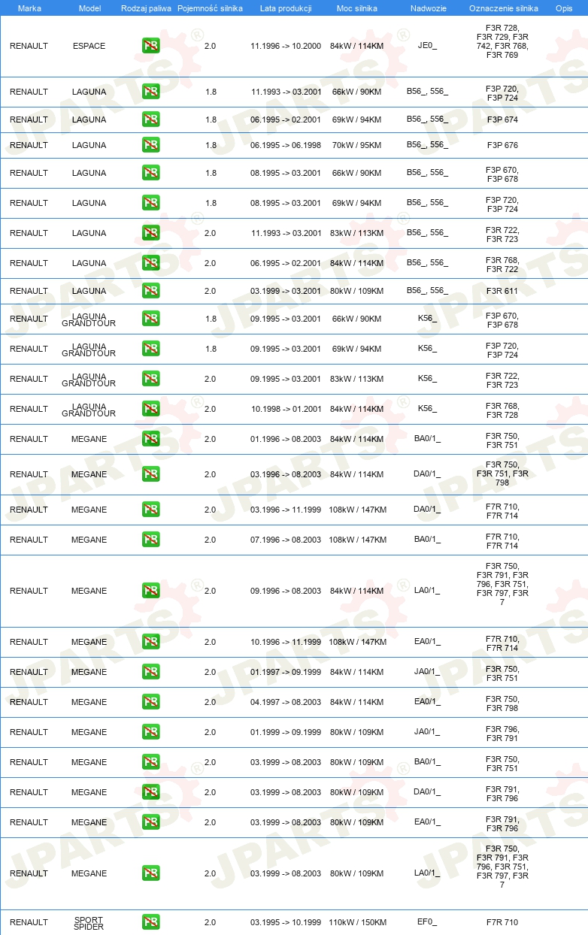Click fuel icon in Laguna 1.8 11.1993 row

150,92
